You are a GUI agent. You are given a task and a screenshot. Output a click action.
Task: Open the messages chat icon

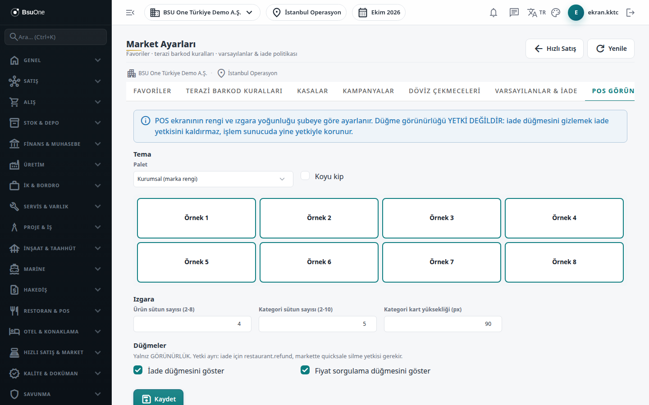point(514,13)
